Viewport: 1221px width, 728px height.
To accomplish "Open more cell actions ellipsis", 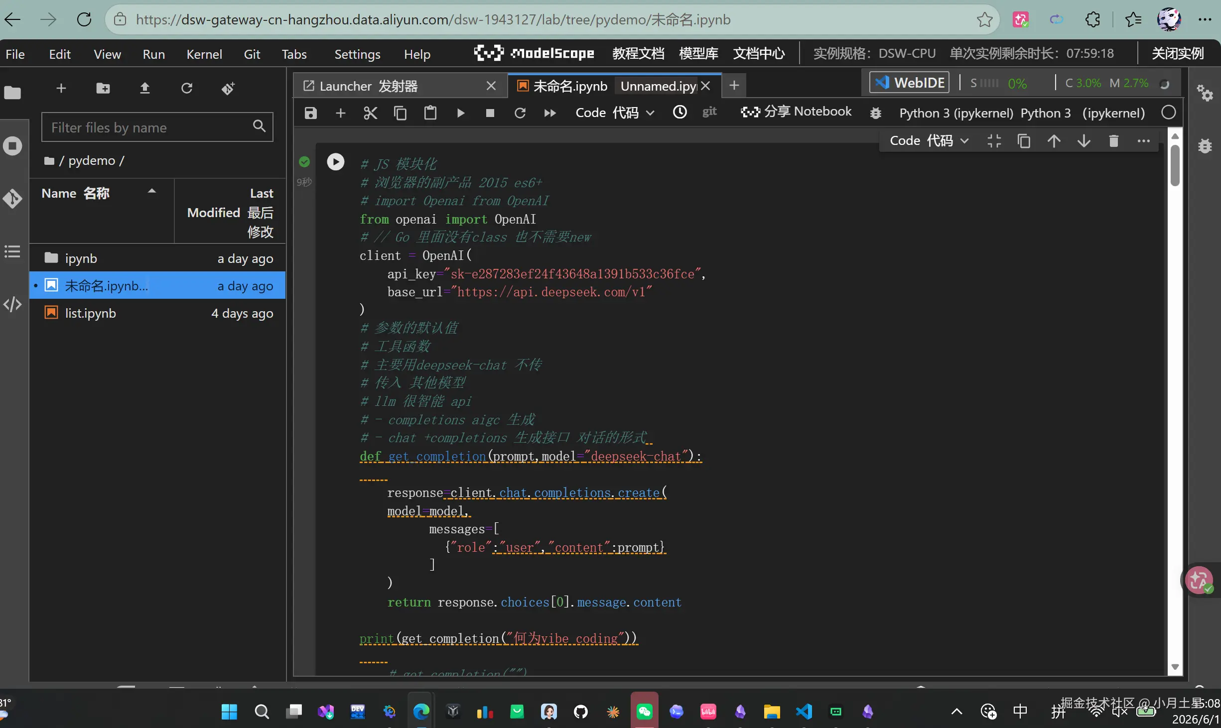I will pyautogui.click(x=1144, y=141).
